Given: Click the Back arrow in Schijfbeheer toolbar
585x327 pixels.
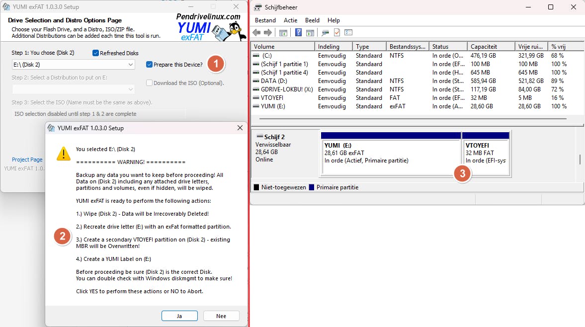Looking at the screenshot, I should click(256, 32).
